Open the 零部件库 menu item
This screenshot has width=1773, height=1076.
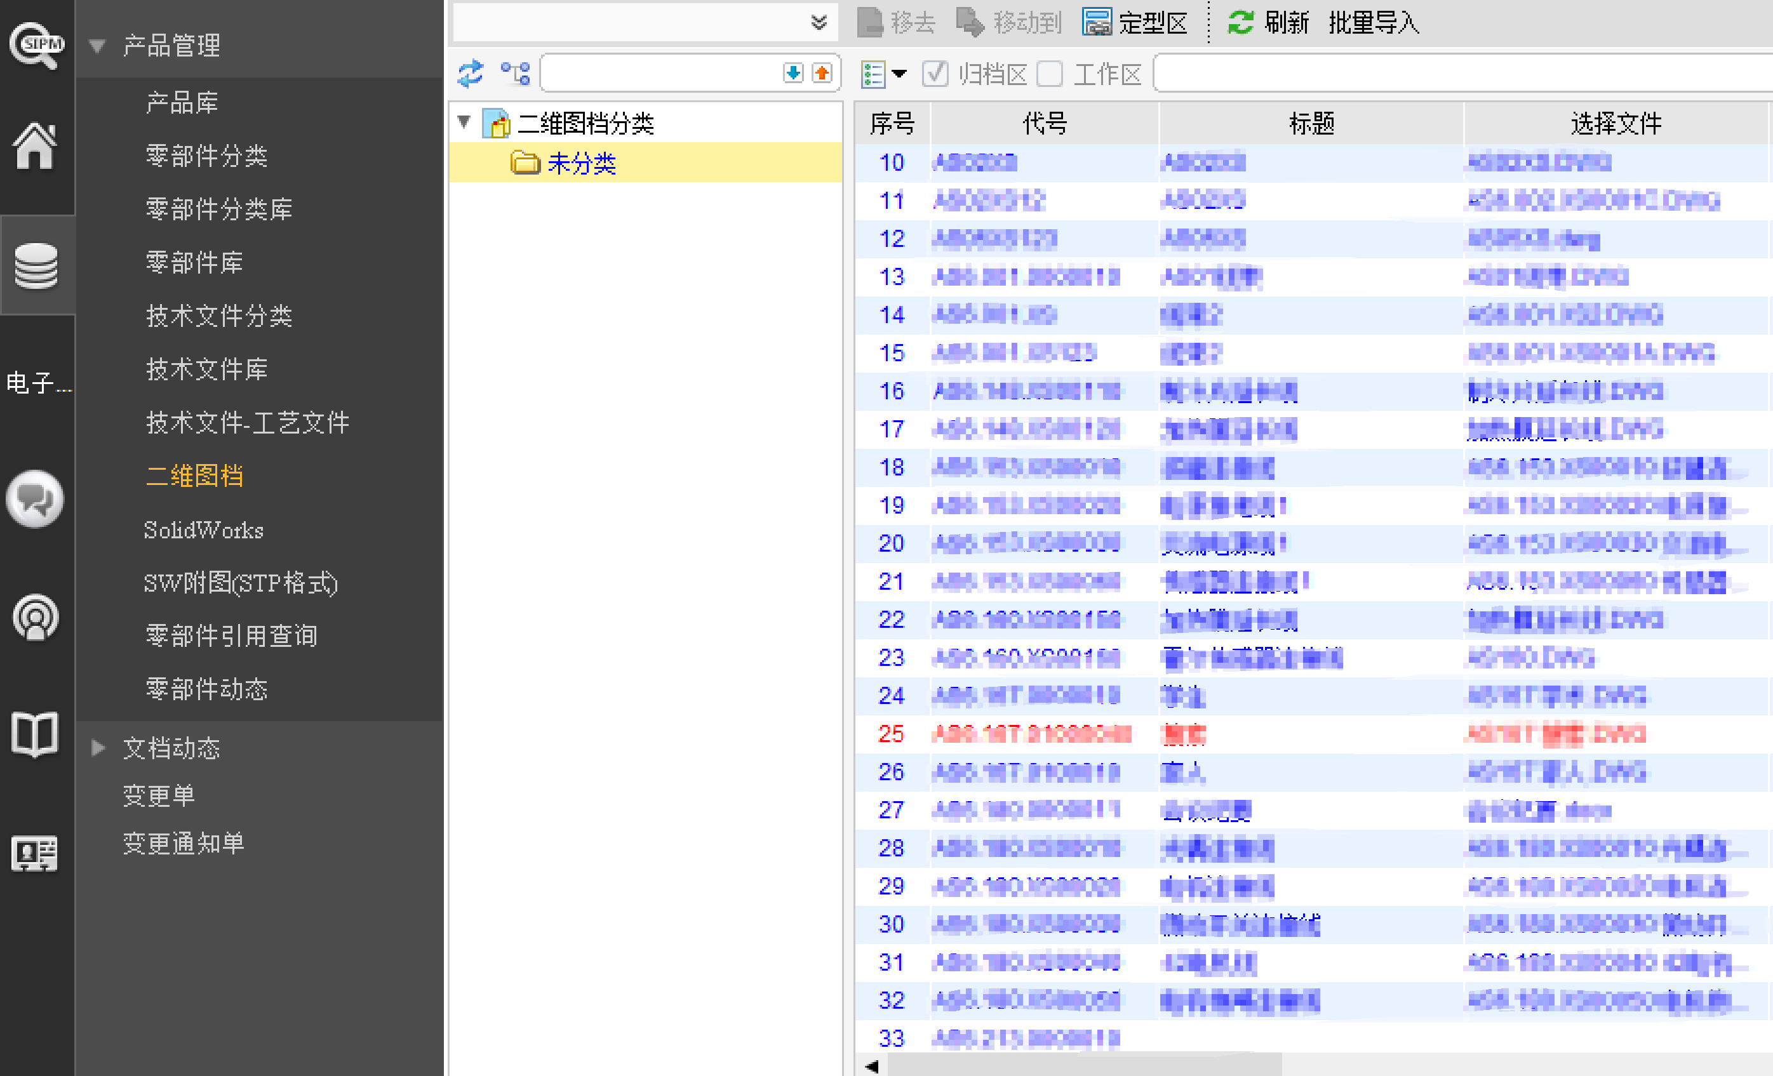[194, 262]
